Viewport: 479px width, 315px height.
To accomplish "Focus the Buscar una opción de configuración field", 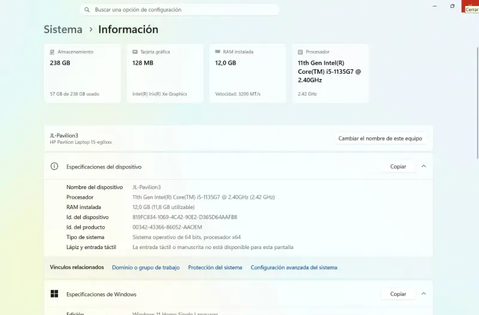I will (180, 10).
